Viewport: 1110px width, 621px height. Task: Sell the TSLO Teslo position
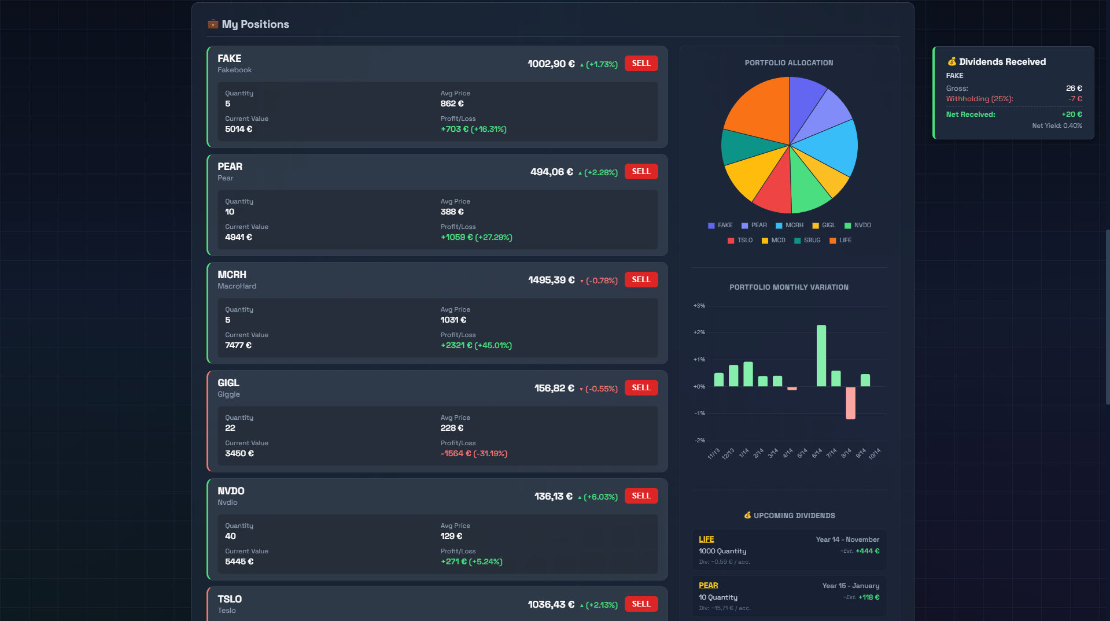pyautogui.click(x=641, y=604)
